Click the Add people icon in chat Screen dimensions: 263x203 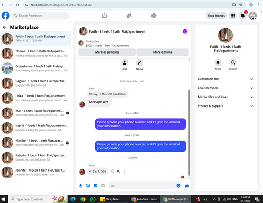[x=125, y=62]
